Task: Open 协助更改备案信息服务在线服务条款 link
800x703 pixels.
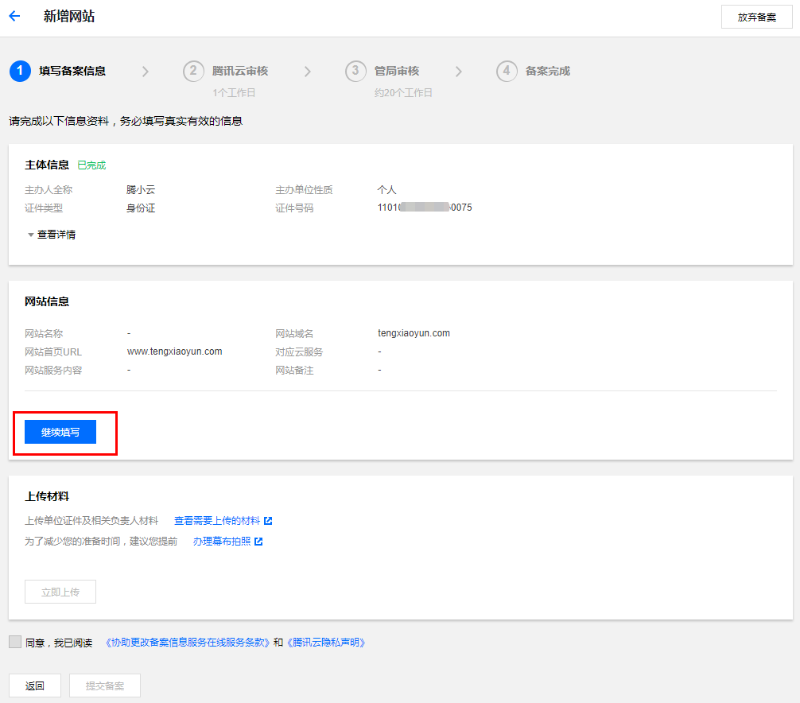Action: click(188, 643)
